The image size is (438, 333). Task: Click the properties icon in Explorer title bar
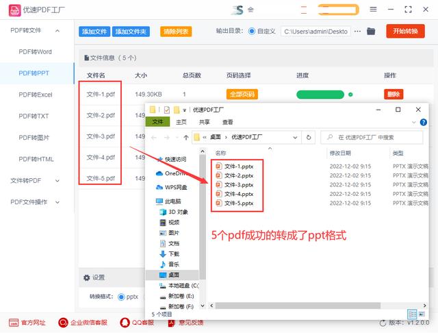tap(167, 110)
